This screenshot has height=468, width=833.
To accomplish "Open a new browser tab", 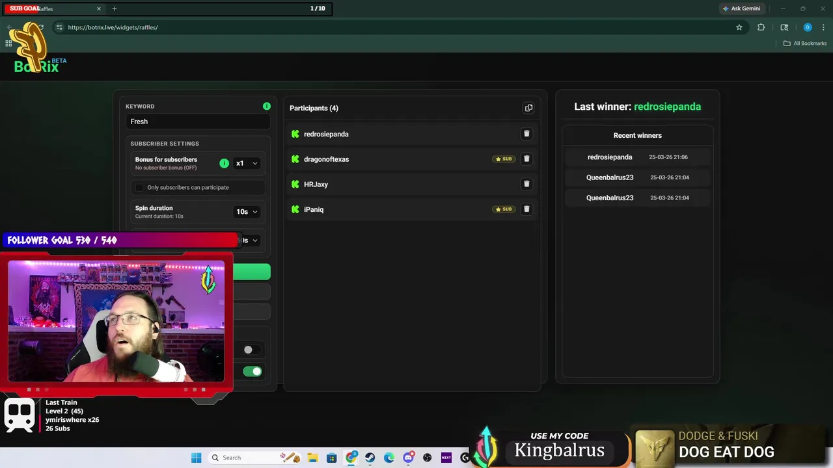I will 115,8.
